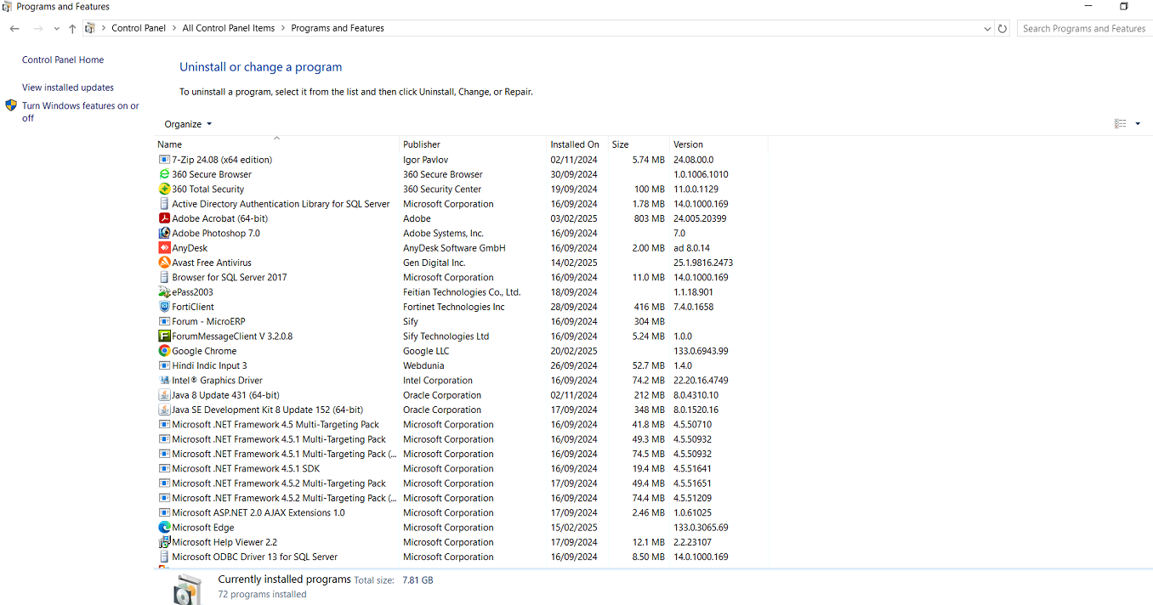
Task: Click the Microsoft ODBC Driver 13 icon
Action: click(x=164, y=557)
